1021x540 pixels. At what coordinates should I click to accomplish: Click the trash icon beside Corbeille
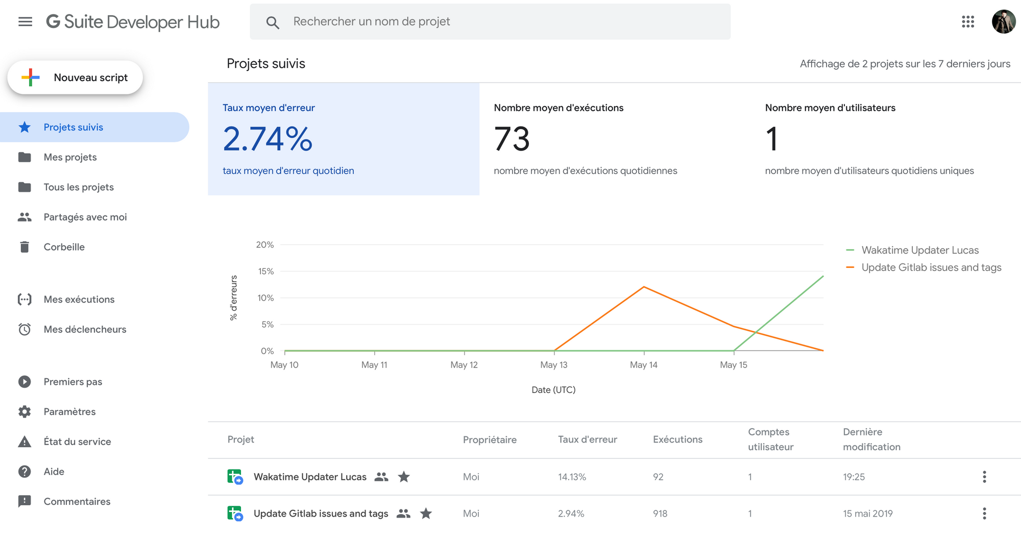(x=25, y=247)
